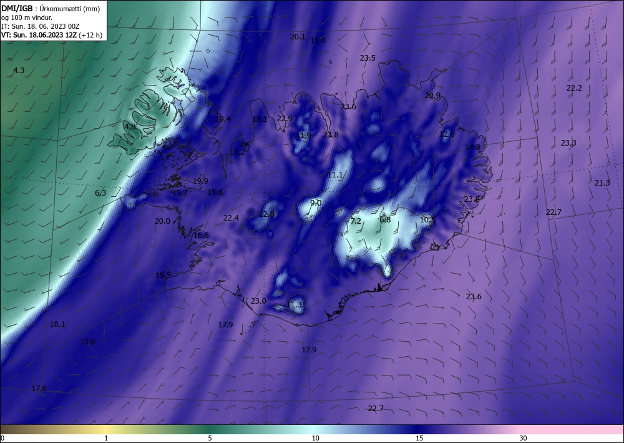The height and width of the screenshot is (443, 624).
Task: Click the 7.2 value over the glacier
Action: click(x=356, y=221)
